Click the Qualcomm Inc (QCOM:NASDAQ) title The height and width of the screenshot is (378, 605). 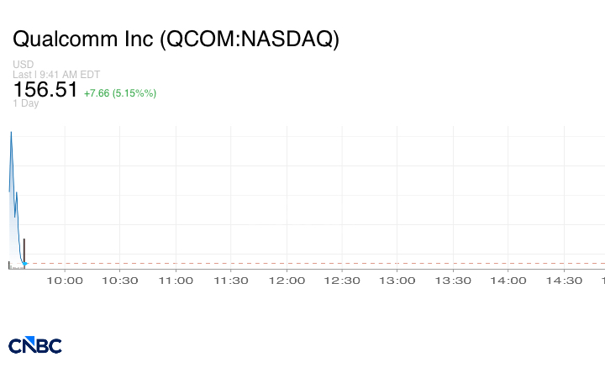176,39
